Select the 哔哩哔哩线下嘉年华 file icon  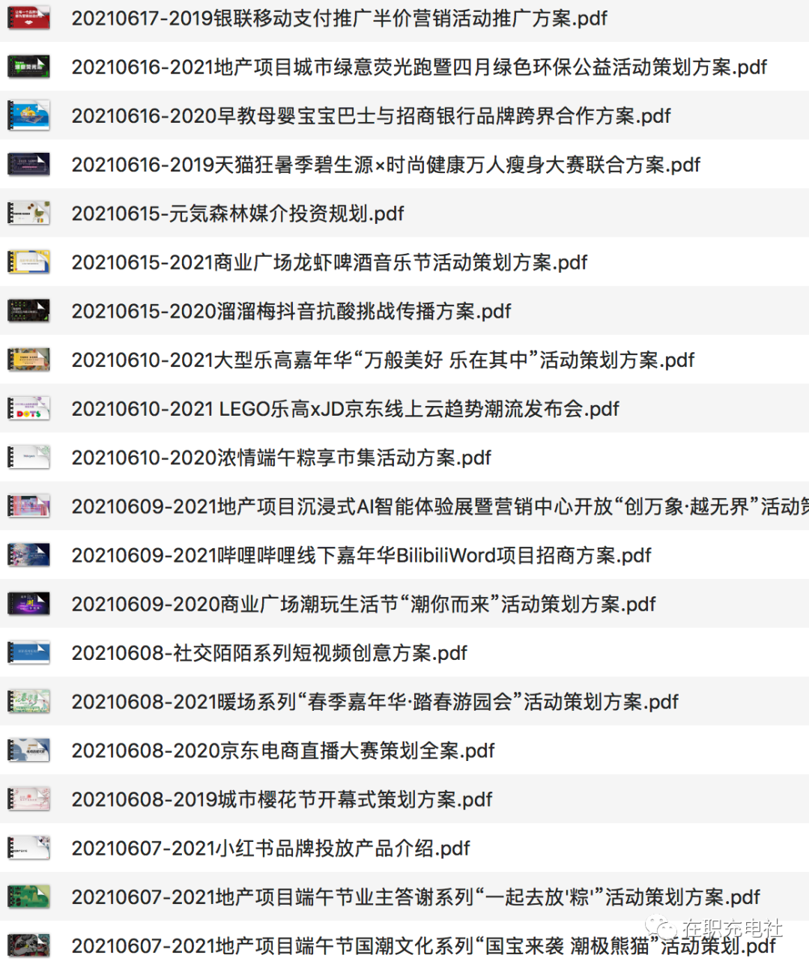coord(28,555)
